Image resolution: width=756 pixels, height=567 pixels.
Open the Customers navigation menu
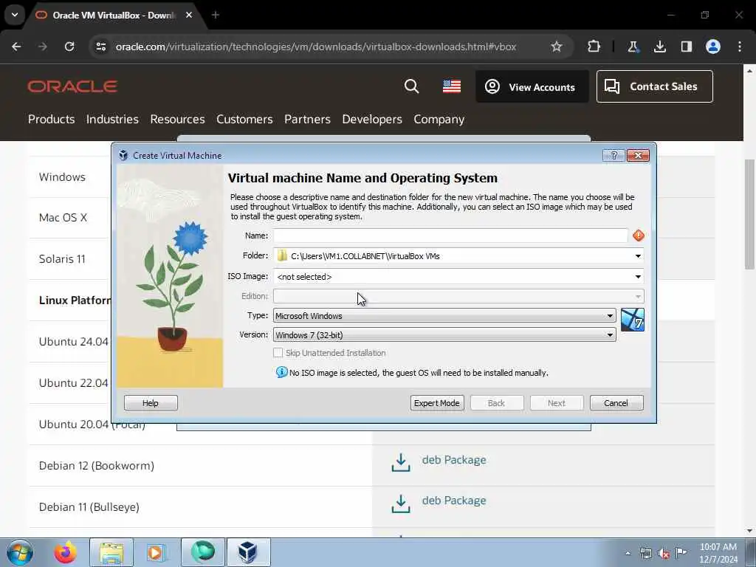coord(244,119)
